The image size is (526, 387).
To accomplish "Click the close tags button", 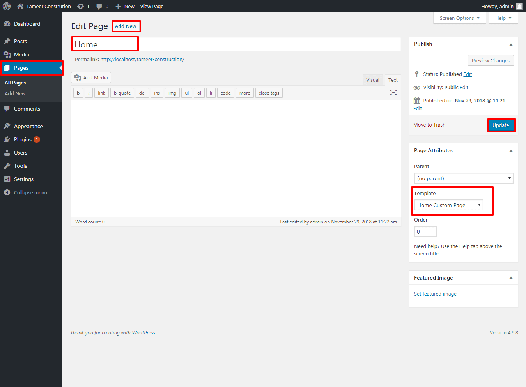I will (x=269, y=93).
